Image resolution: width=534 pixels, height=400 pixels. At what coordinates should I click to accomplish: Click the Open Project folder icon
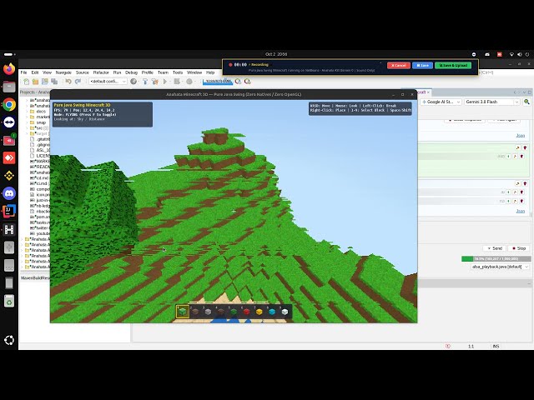pyautogui.click(x=35, y=82)
